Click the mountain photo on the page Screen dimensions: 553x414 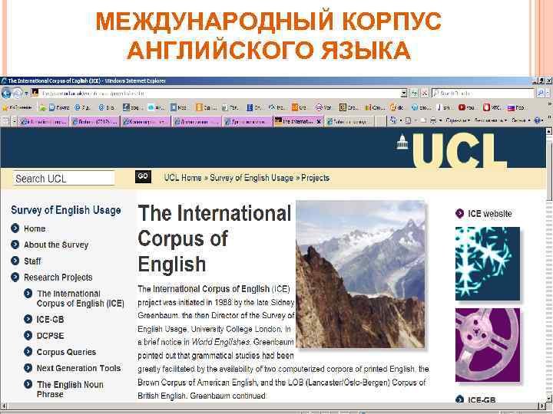coord(360,274)
